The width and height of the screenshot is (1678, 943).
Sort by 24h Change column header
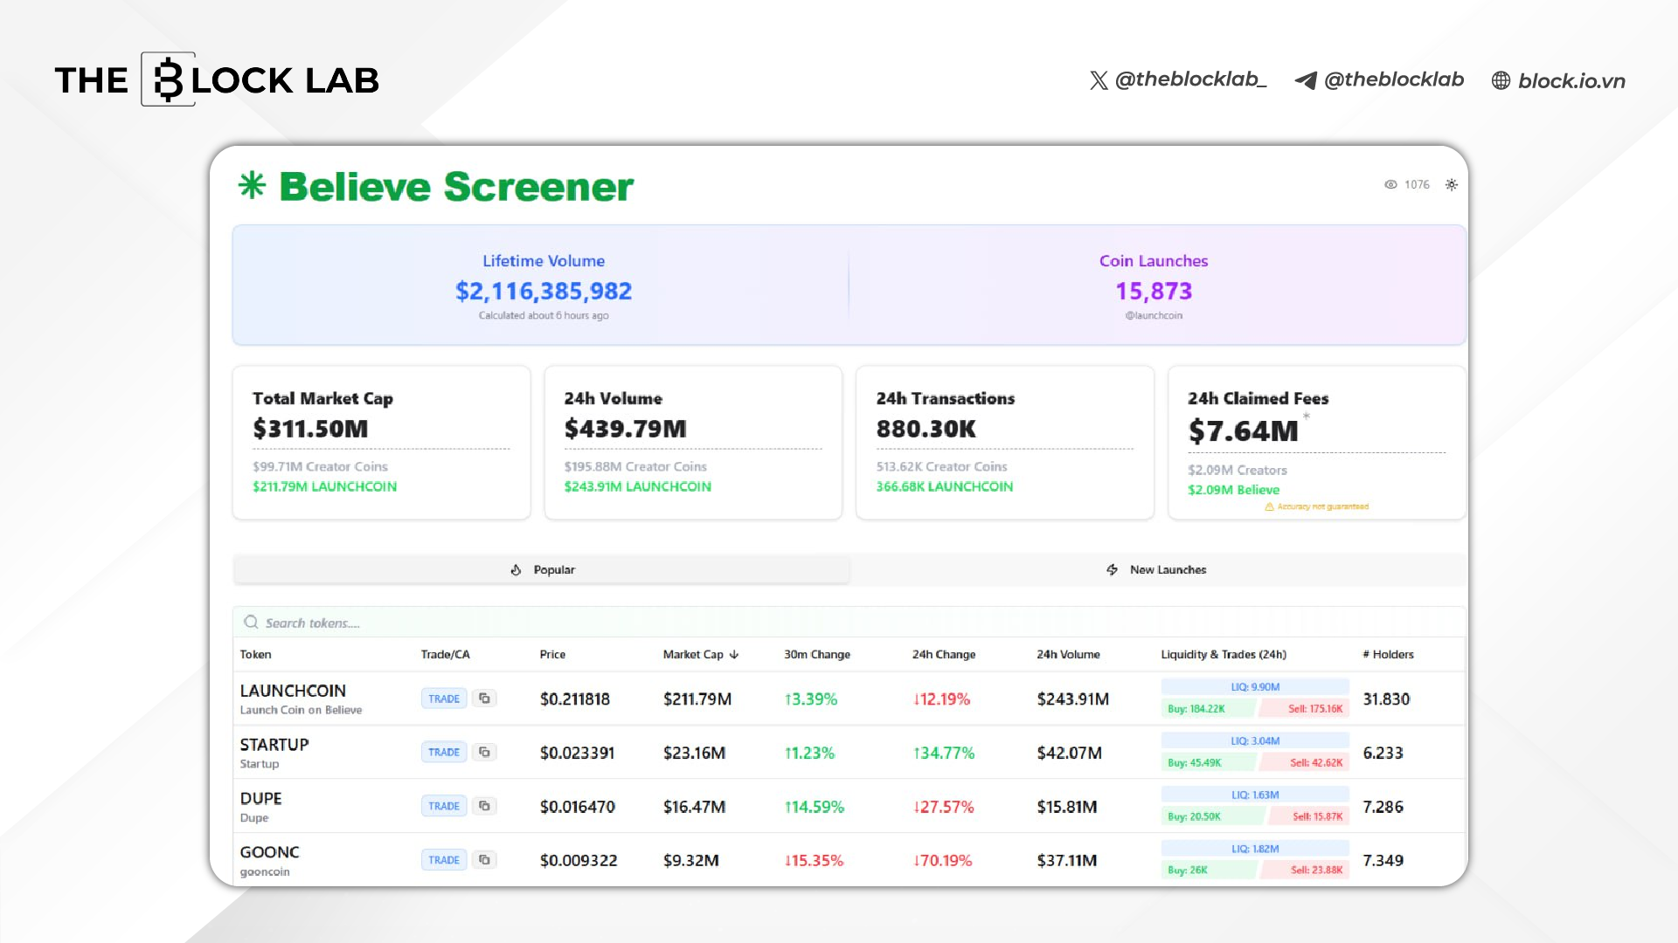tap(944, 654)
